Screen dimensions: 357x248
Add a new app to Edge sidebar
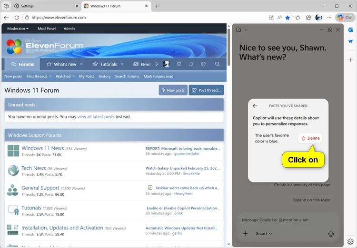351,60
